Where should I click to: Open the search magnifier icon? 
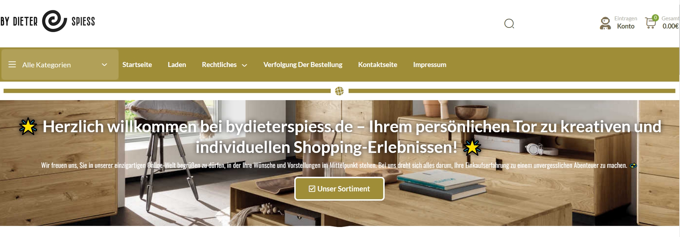pos(509,24)
